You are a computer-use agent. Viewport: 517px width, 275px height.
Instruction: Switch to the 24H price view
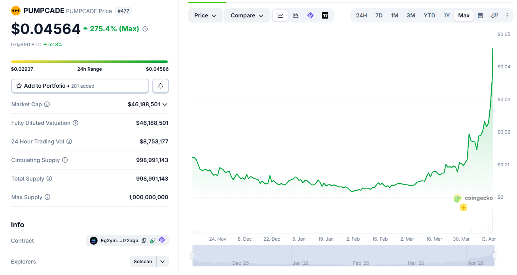361,15
